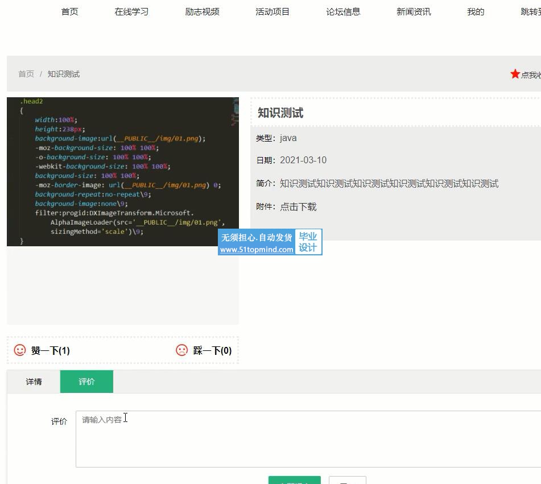Go to the 新闻资讯 section
The image size is (541, 484).
(x=414, y=12)
